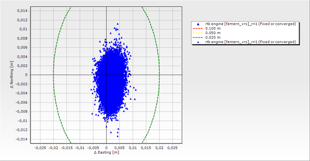Select the bottom rtk engine legend entry text
The image size is (310, 161).
pyautogui.click(x=251, y=42)
